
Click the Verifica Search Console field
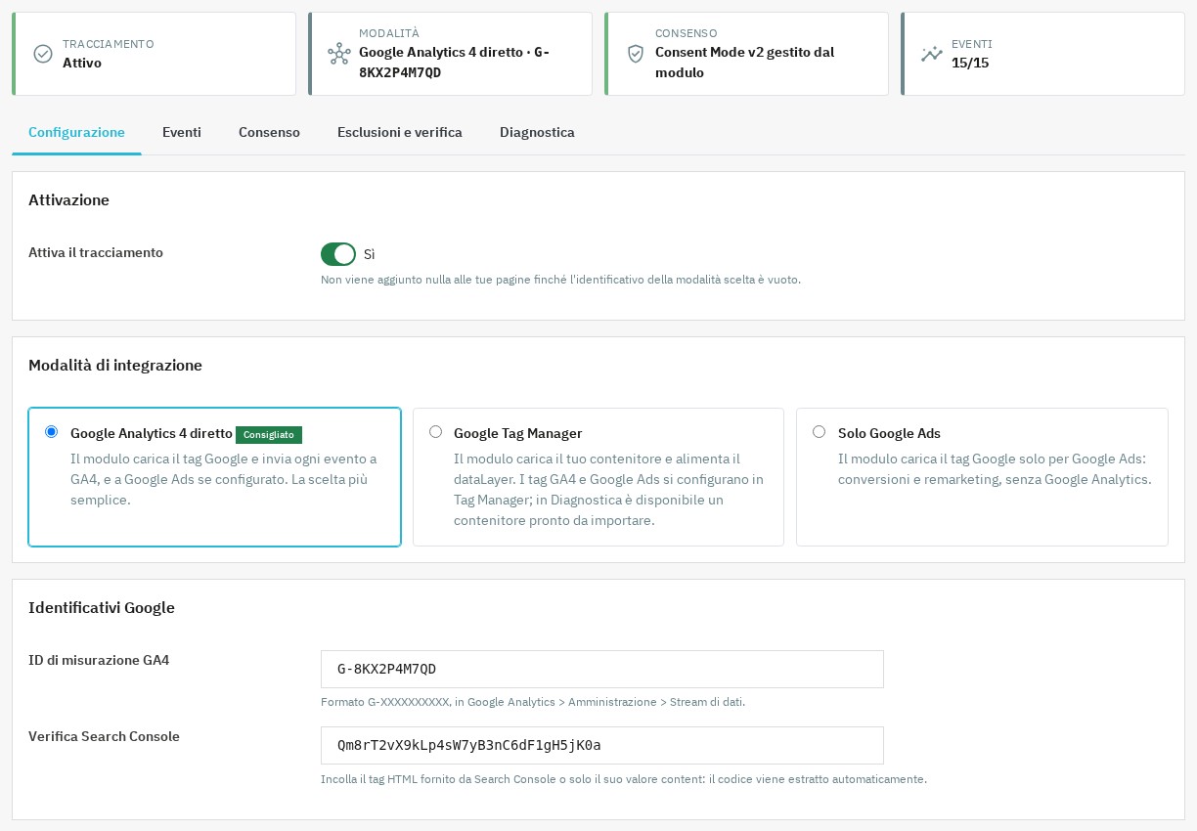coord(602,745)
